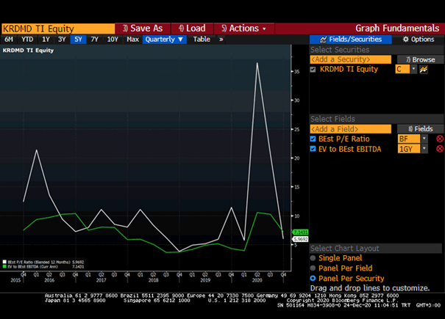The width and height of the screenshot is (445, 319).
Task: Click the green 7.1431 axis value marker
Action: [x=300, y=232]
